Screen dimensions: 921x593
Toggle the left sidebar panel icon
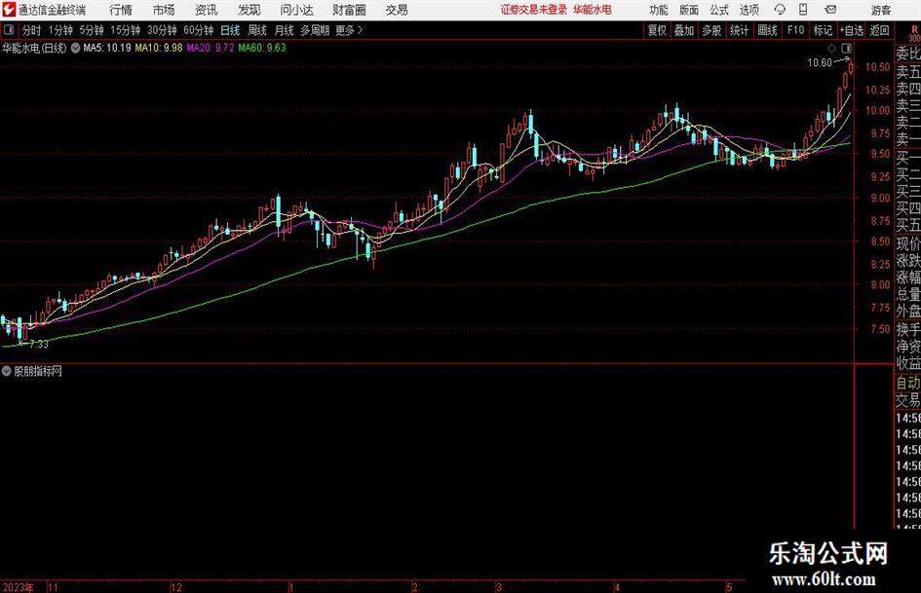[x=9, y=30]
